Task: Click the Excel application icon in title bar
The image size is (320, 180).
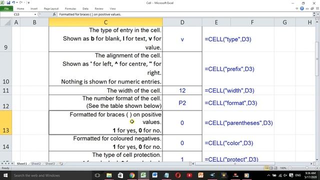Action: pyautogui.click(x=2, y=2)
